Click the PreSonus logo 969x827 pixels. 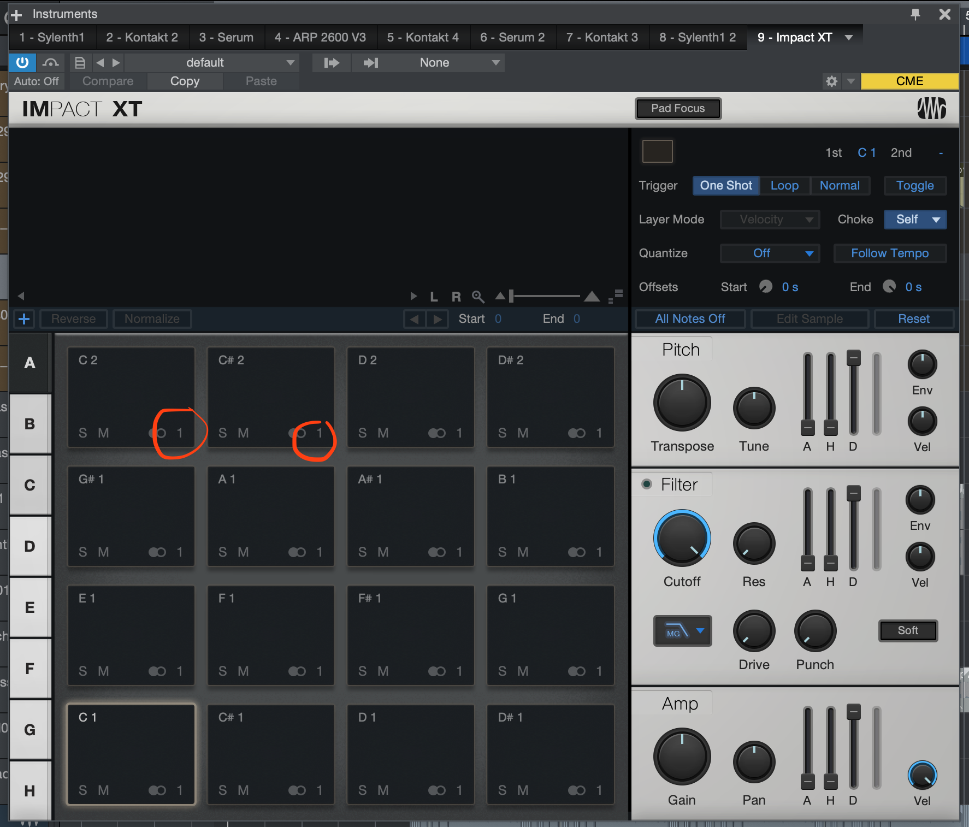931,108
